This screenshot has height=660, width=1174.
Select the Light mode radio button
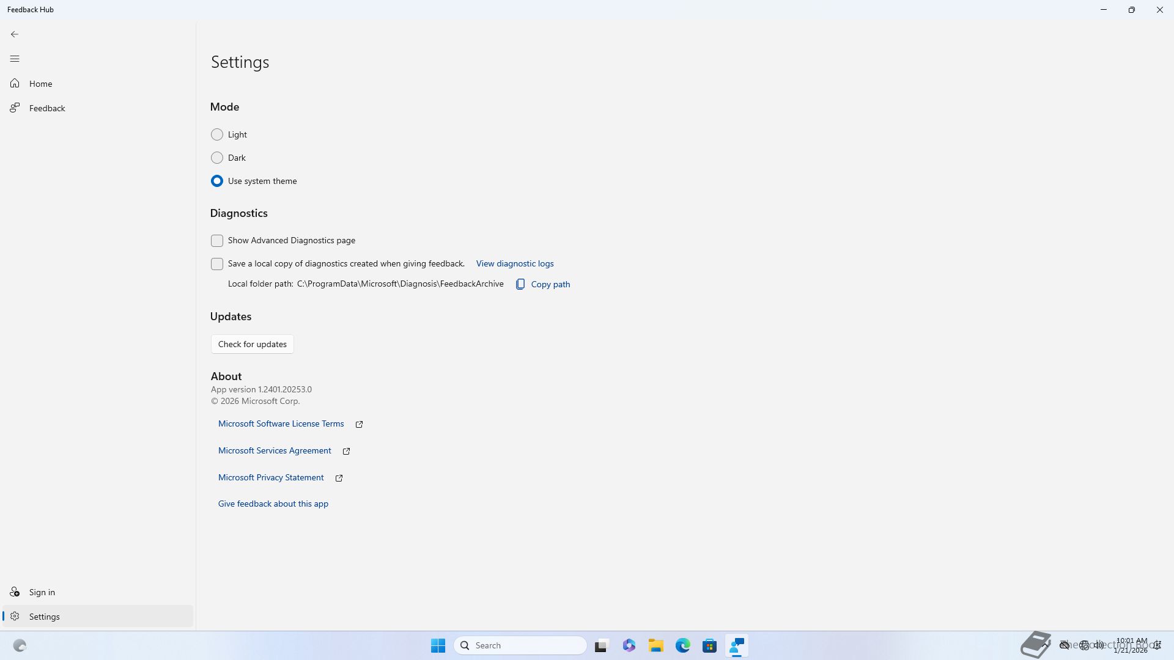click(x=217, y=134)
